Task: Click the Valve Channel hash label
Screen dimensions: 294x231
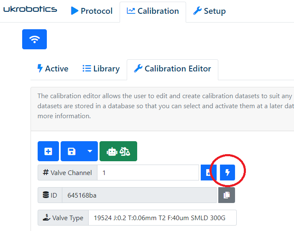Action: (67, 173)
